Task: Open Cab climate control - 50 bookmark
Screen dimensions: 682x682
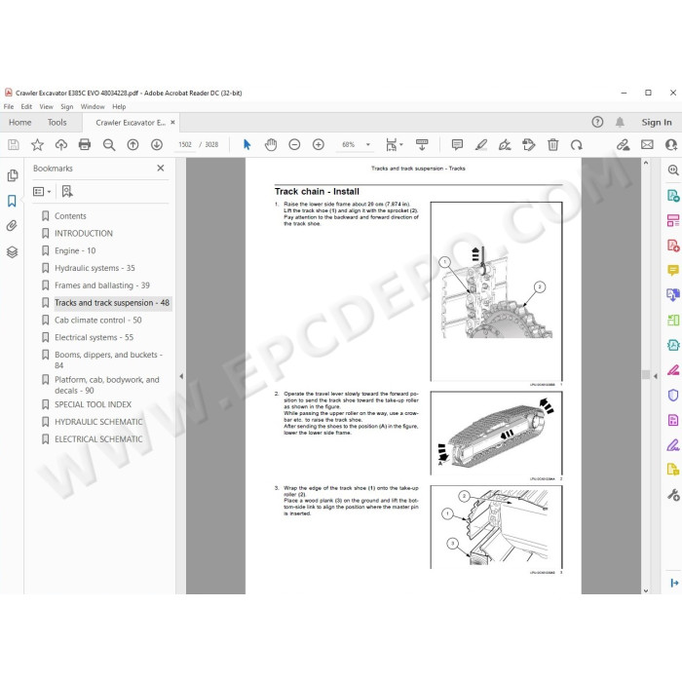Action: [98, 321]
